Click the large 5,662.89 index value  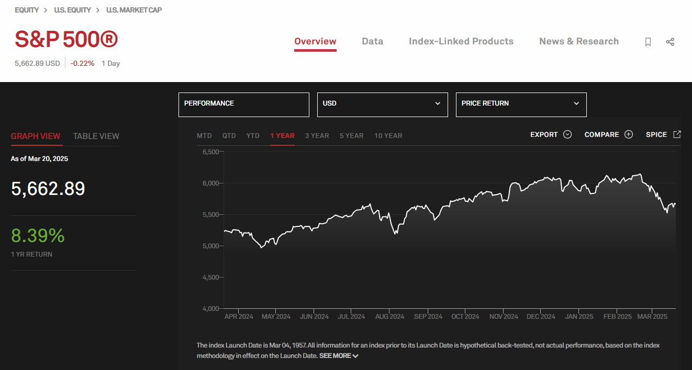click(x=48, y=189)
